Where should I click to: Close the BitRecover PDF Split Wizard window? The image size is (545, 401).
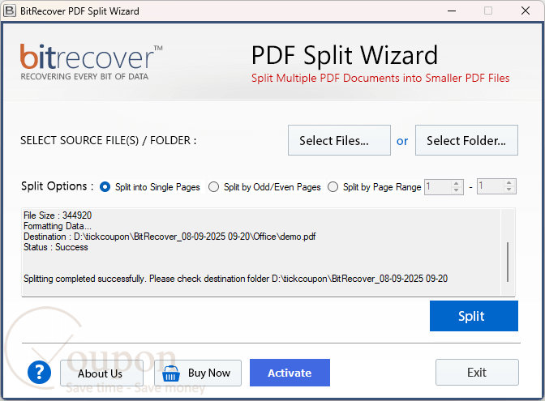526,11
